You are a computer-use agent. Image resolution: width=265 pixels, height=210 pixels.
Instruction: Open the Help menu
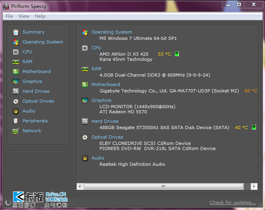pyautogui.click(x=40, y=16)
